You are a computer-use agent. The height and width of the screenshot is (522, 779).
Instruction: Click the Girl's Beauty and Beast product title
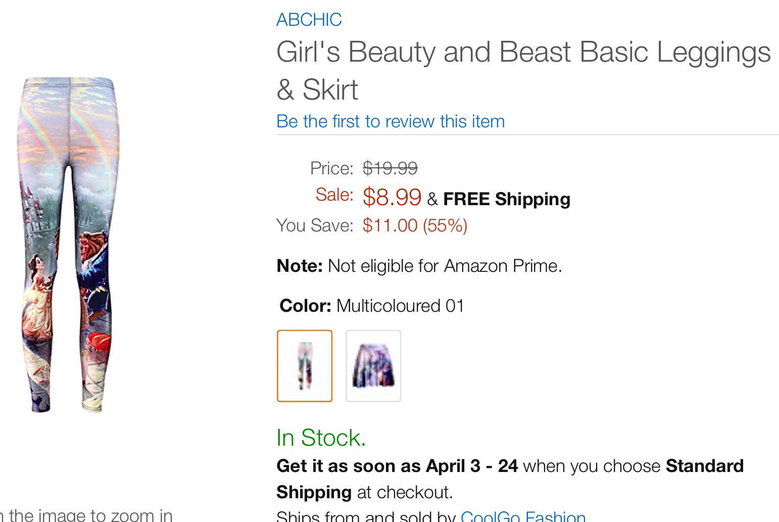523,71
